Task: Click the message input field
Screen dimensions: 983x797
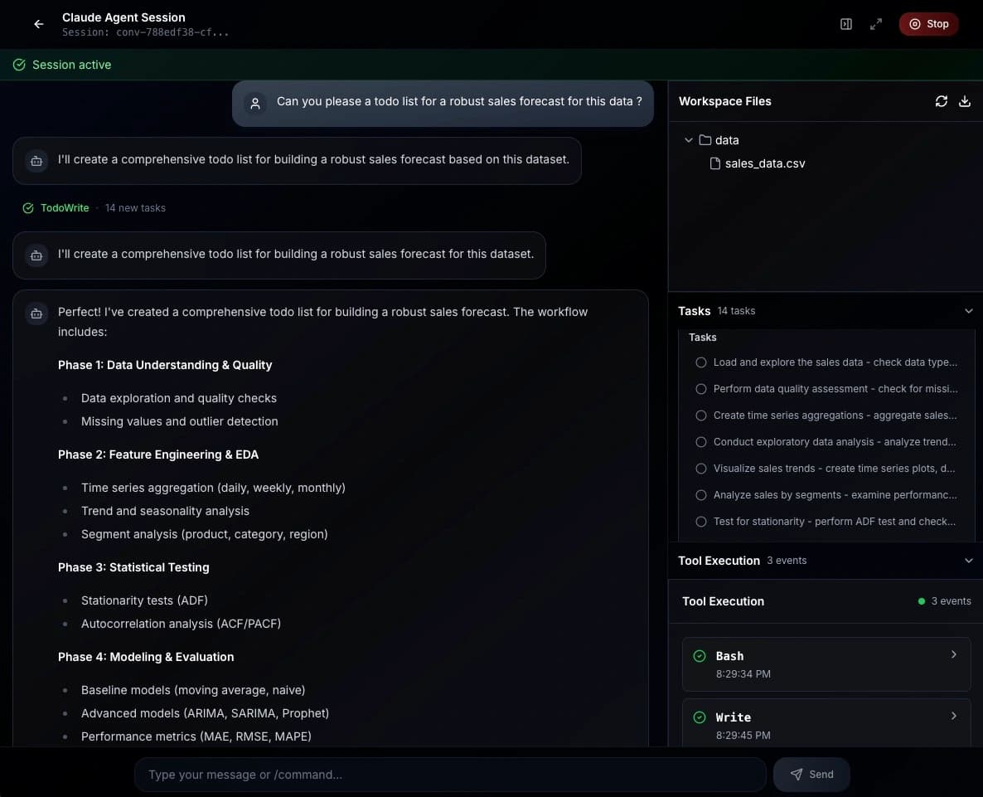Action: pyautogui.click(x=450, y=774)
